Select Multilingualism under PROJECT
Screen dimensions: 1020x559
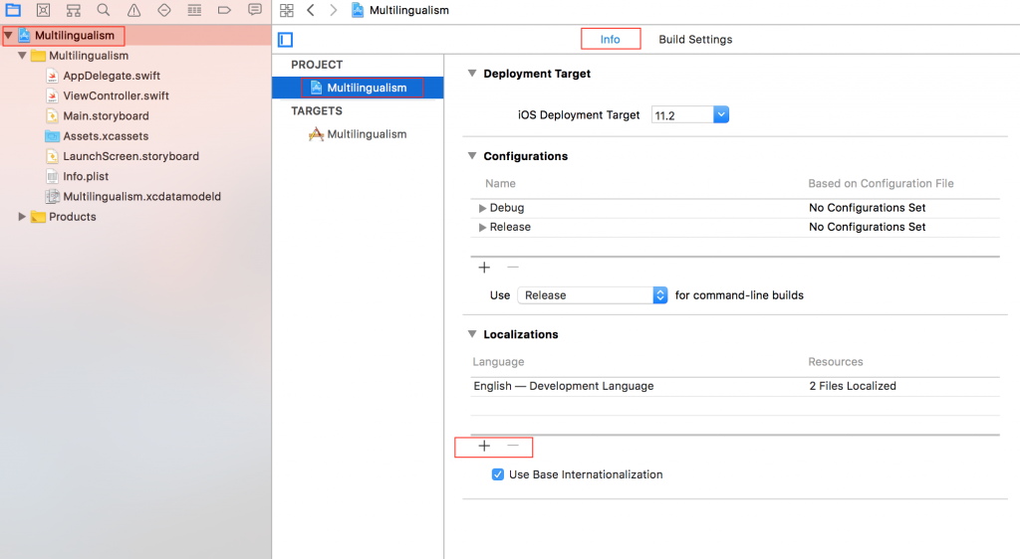coord(358,88)
